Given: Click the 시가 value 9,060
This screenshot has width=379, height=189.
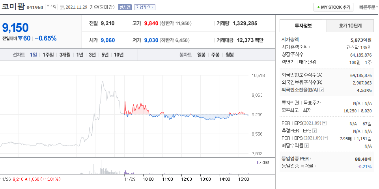Looking at the screenshot, I should pos(108,40).
